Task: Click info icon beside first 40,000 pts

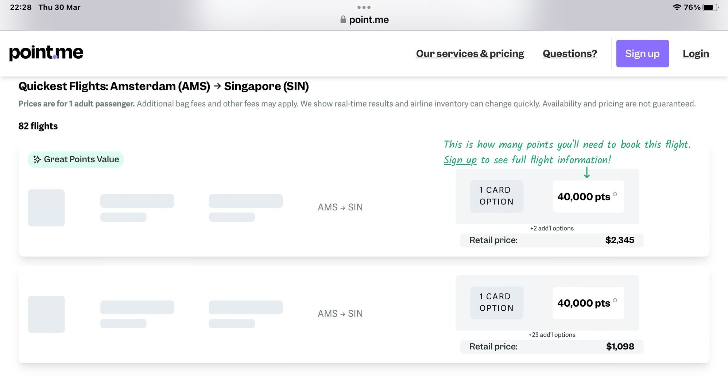Action: click(615, 194)
